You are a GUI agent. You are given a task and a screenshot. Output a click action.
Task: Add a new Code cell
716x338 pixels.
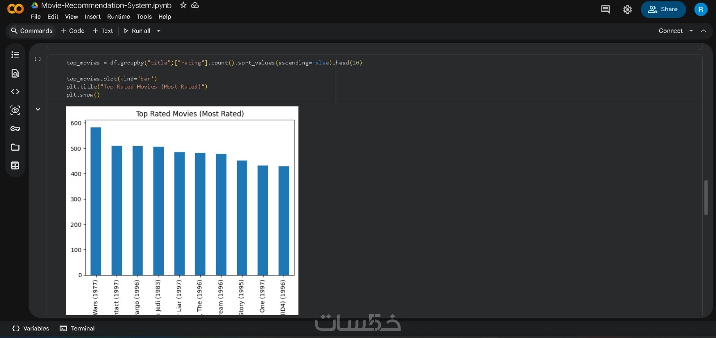(72, 31)
